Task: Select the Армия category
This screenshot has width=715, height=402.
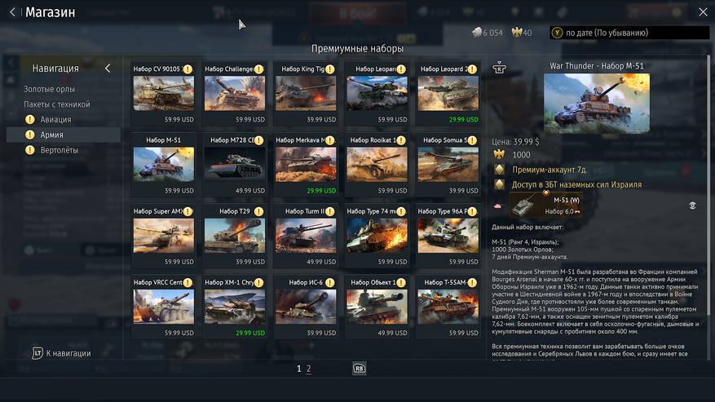Action: point(64,135)
